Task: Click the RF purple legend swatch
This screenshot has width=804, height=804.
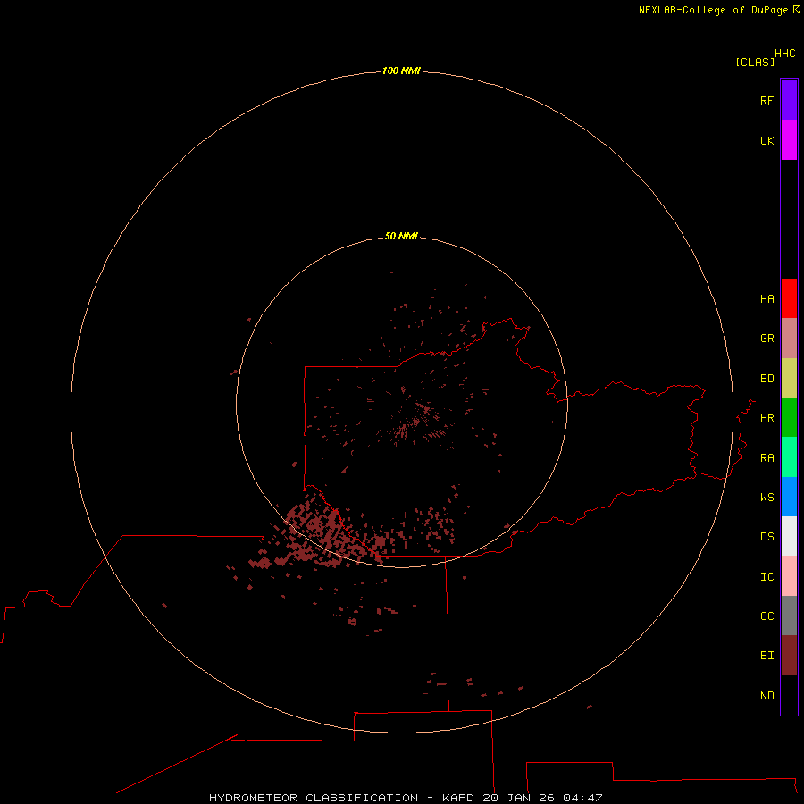Action: click(x=789, y=100)
